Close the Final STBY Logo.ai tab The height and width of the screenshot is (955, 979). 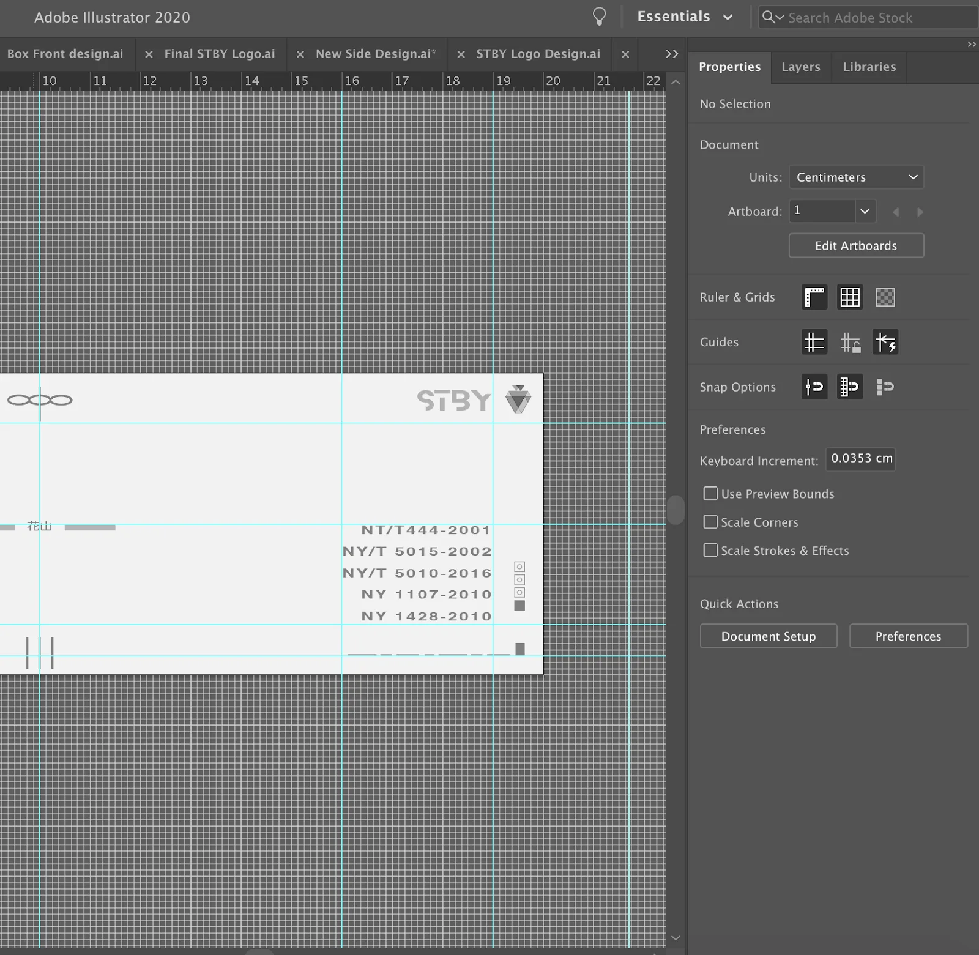coord(149,54)
